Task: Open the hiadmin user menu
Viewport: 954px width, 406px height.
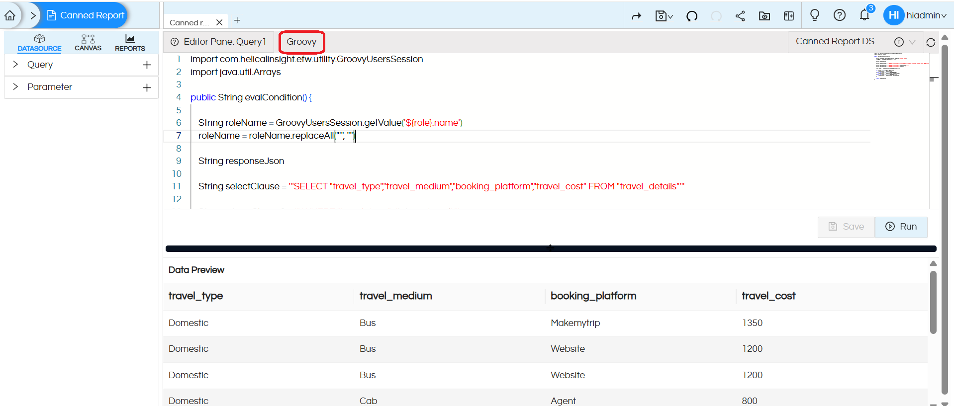Action: [x=915, y=15]
